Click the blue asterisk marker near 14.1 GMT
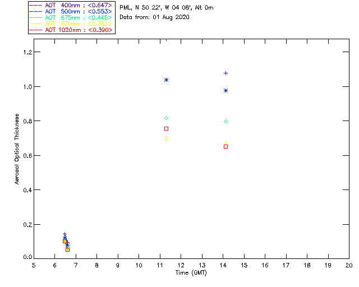 (x=225, y=91)
